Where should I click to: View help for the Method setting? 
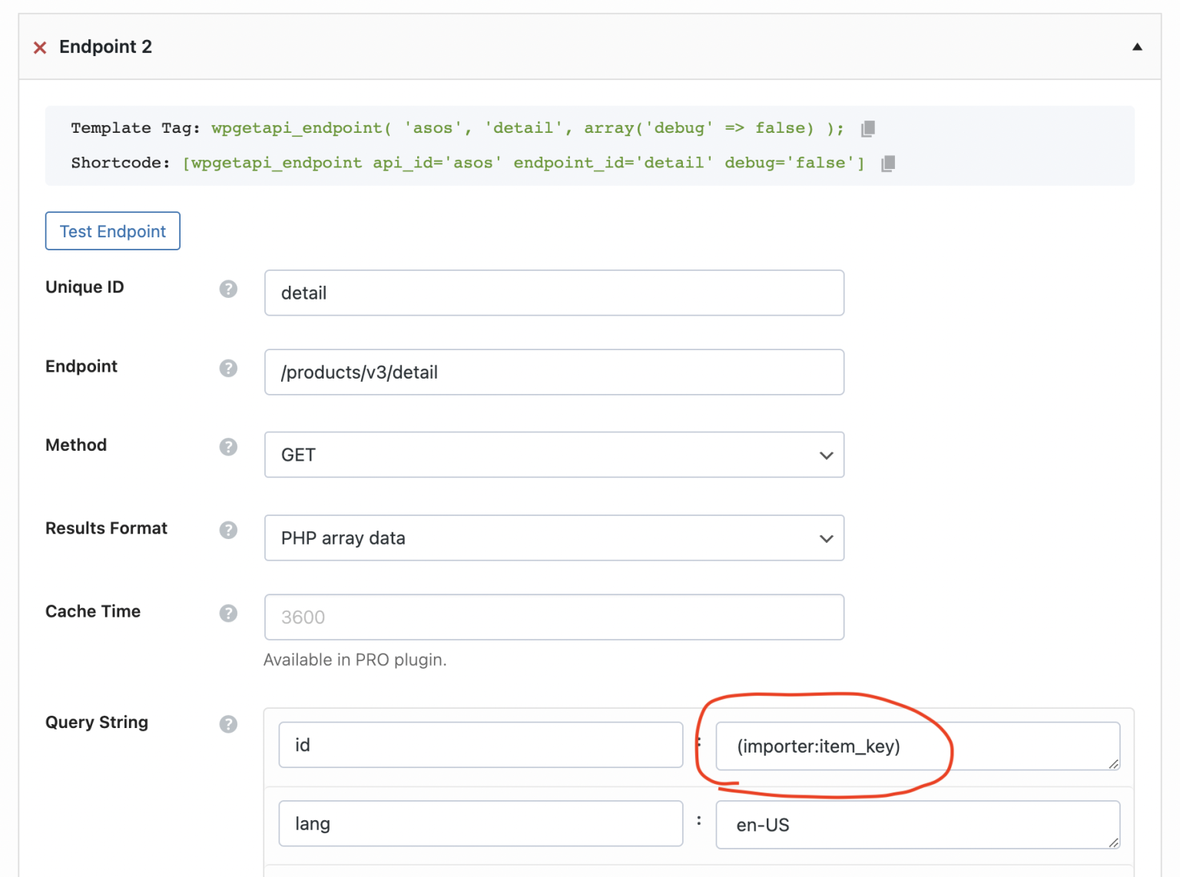pyautogui.click(x=227, y=446)
